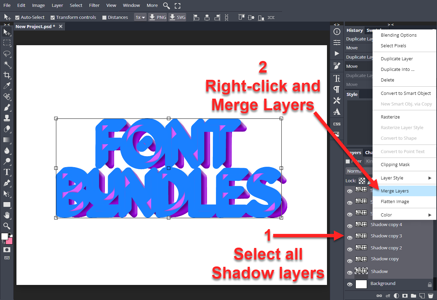Screen dimensions: 437x300
Task: Open the Character panel icon
Action: point(337,78)
